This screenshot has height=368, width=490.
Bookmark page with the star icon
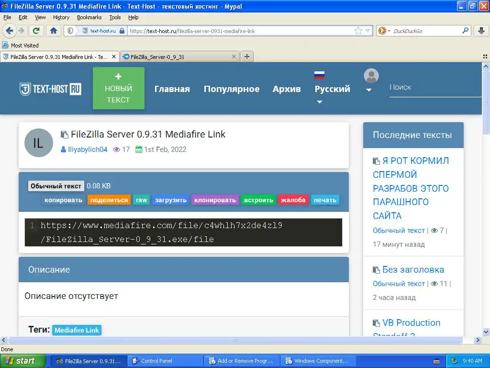[358, 31]
